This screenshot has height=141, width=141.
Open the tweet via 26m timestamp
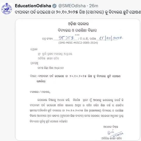pos(94,6)
